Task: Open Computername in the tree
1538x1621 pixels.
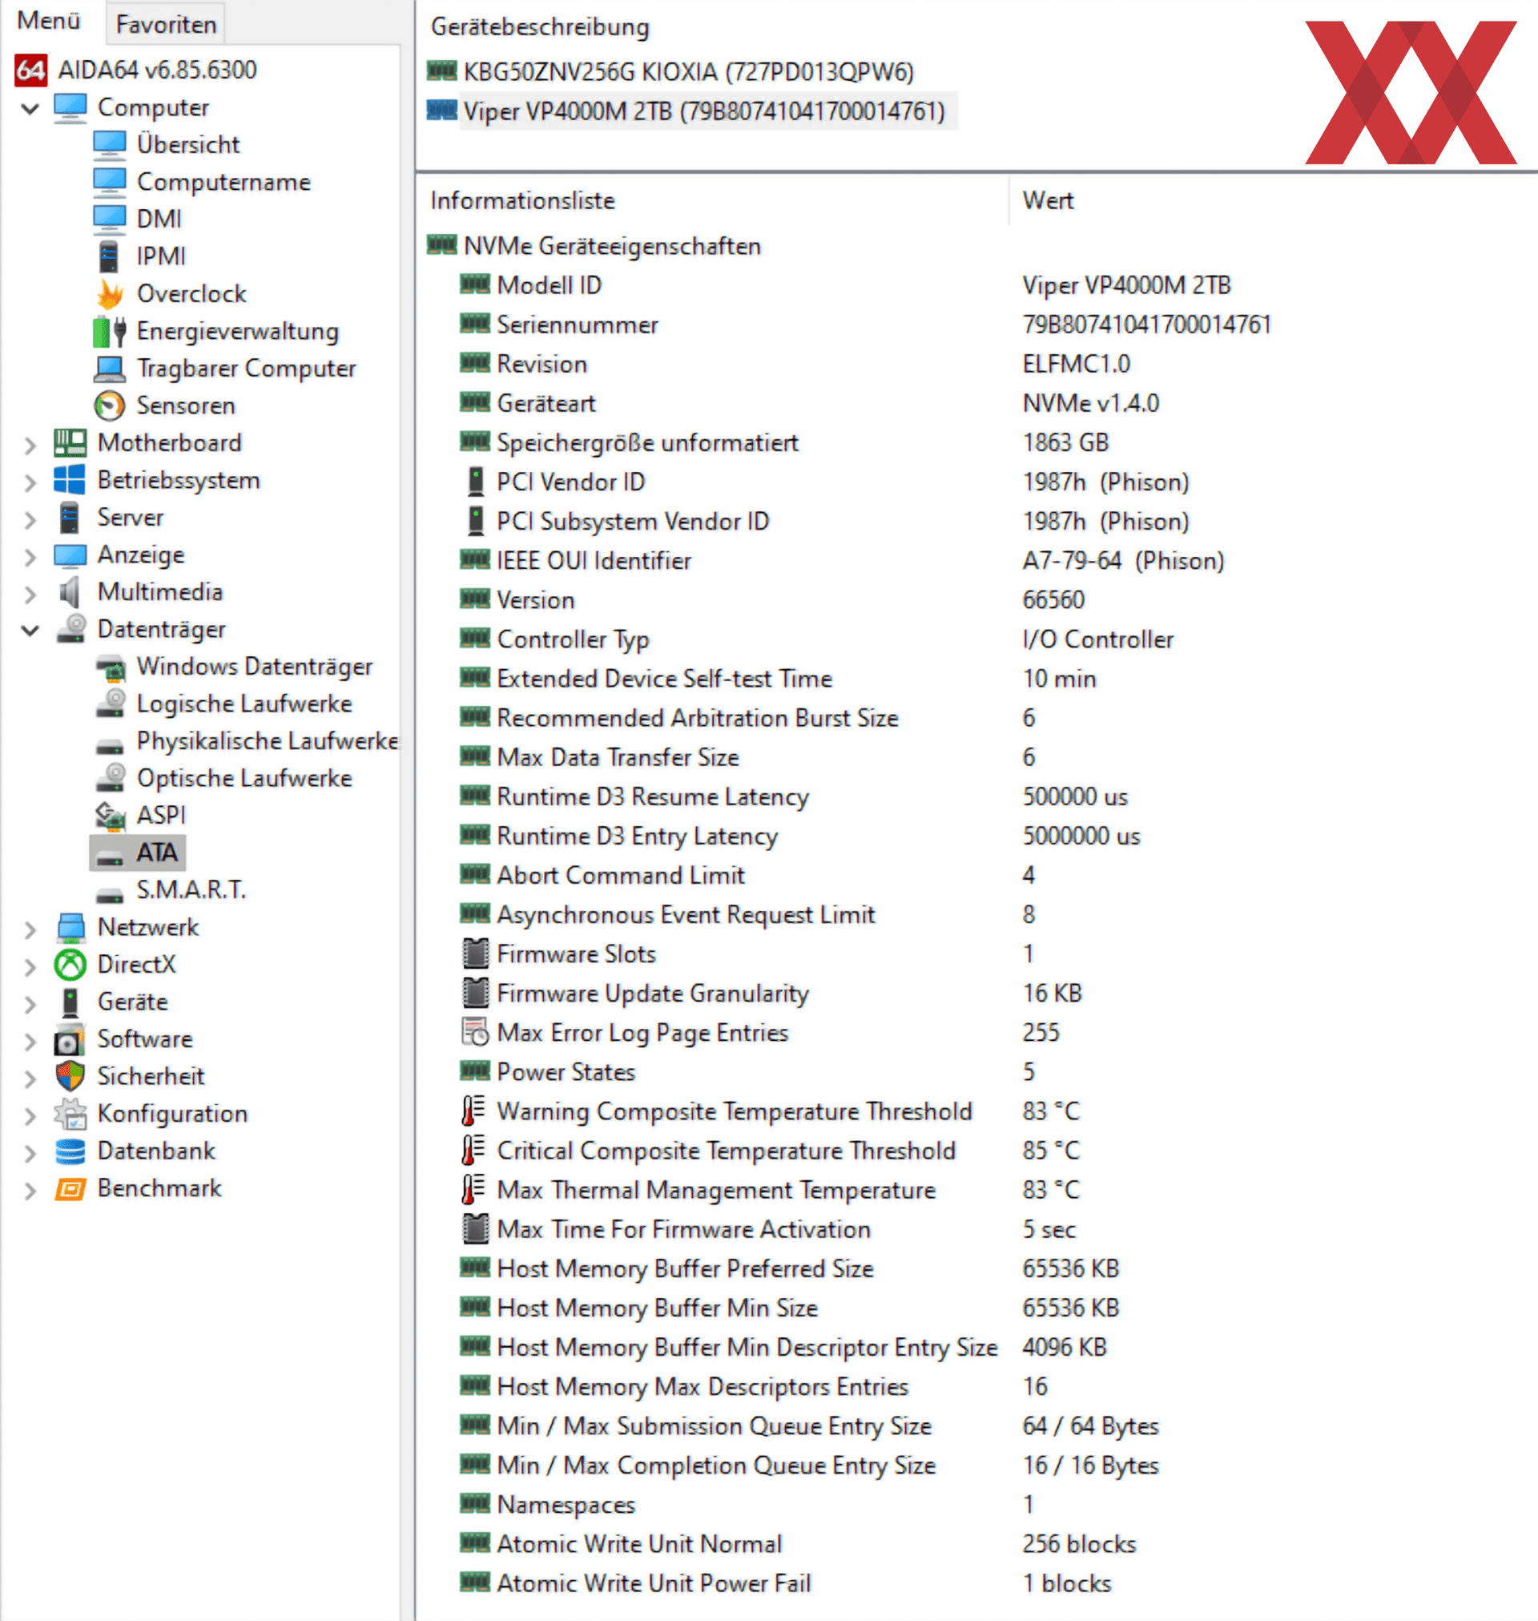Action: pyautogui.click(x=223, y=182)
